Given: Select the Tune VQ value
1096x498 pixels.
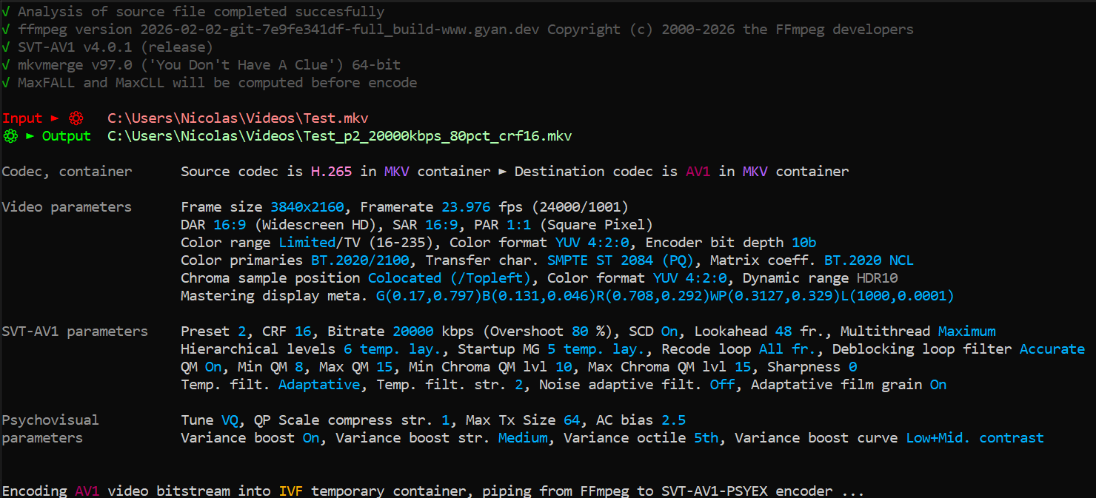Looking at the screenshot, I should tap(230, 420).
